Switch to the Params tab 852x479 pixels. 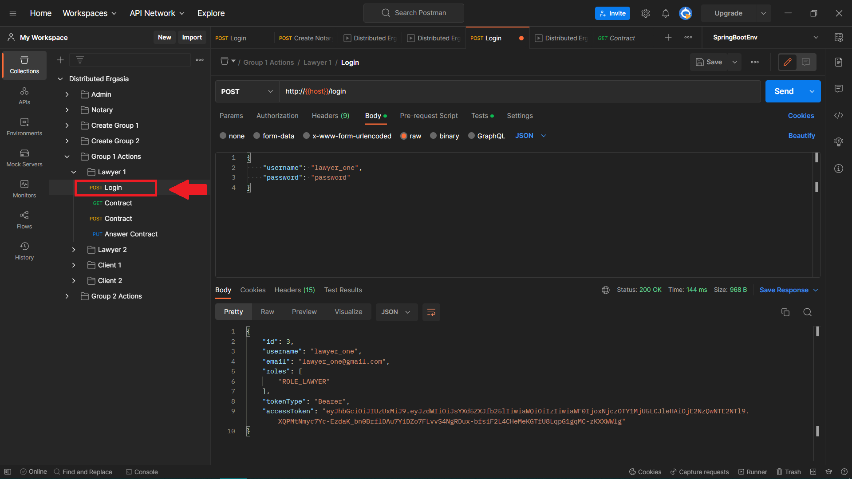point(231,116)
